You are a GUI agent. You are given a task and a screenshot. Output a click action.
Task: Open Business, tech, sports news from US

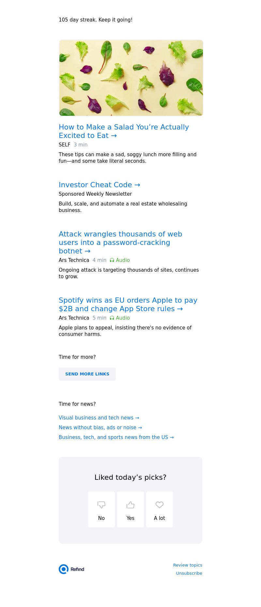click(116, 437)
